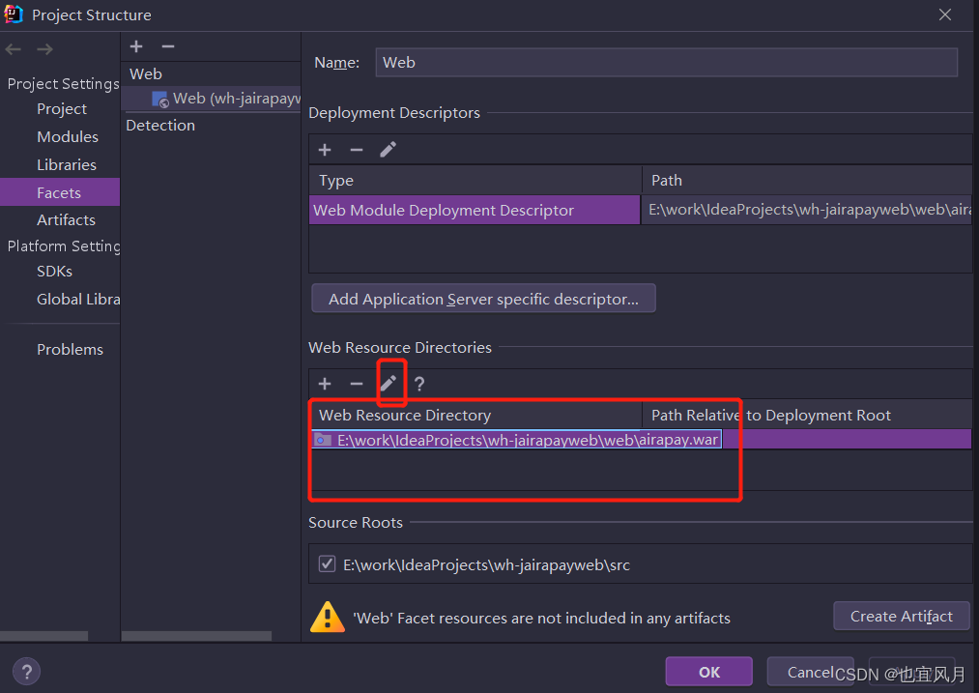This screenshot has height=693, width=979.
Task: Open Modules settings
Action: pos(68,136)
